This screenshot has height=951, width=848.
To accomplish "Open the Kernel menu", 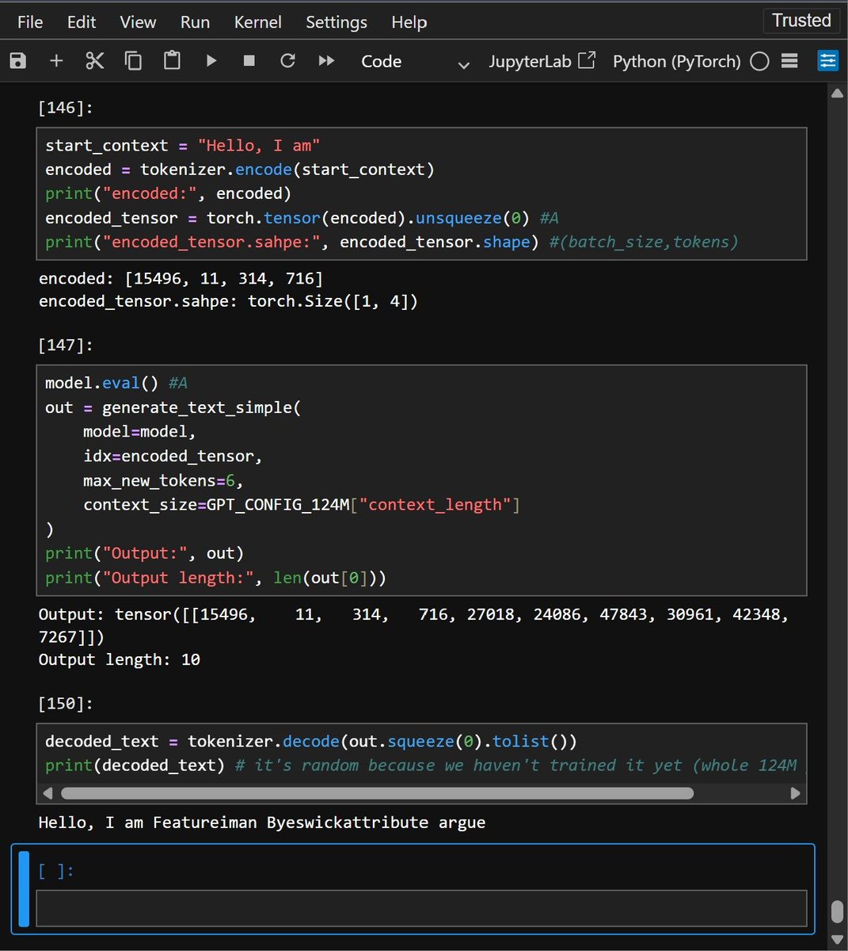I will [x=257, y=22].
